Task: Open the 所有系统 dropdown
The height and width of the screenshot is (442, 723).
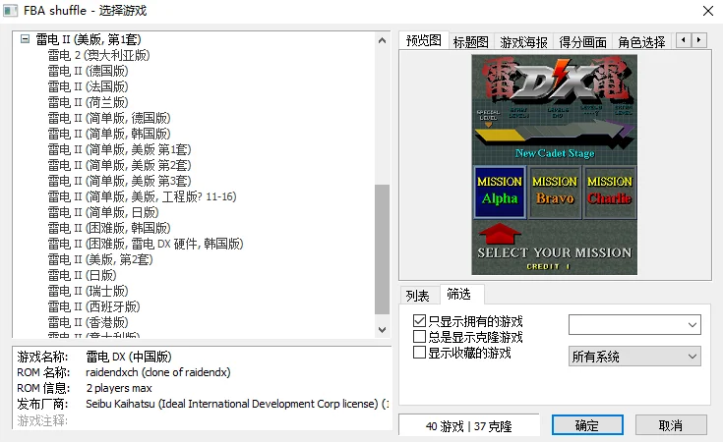Action: point(634,357)
